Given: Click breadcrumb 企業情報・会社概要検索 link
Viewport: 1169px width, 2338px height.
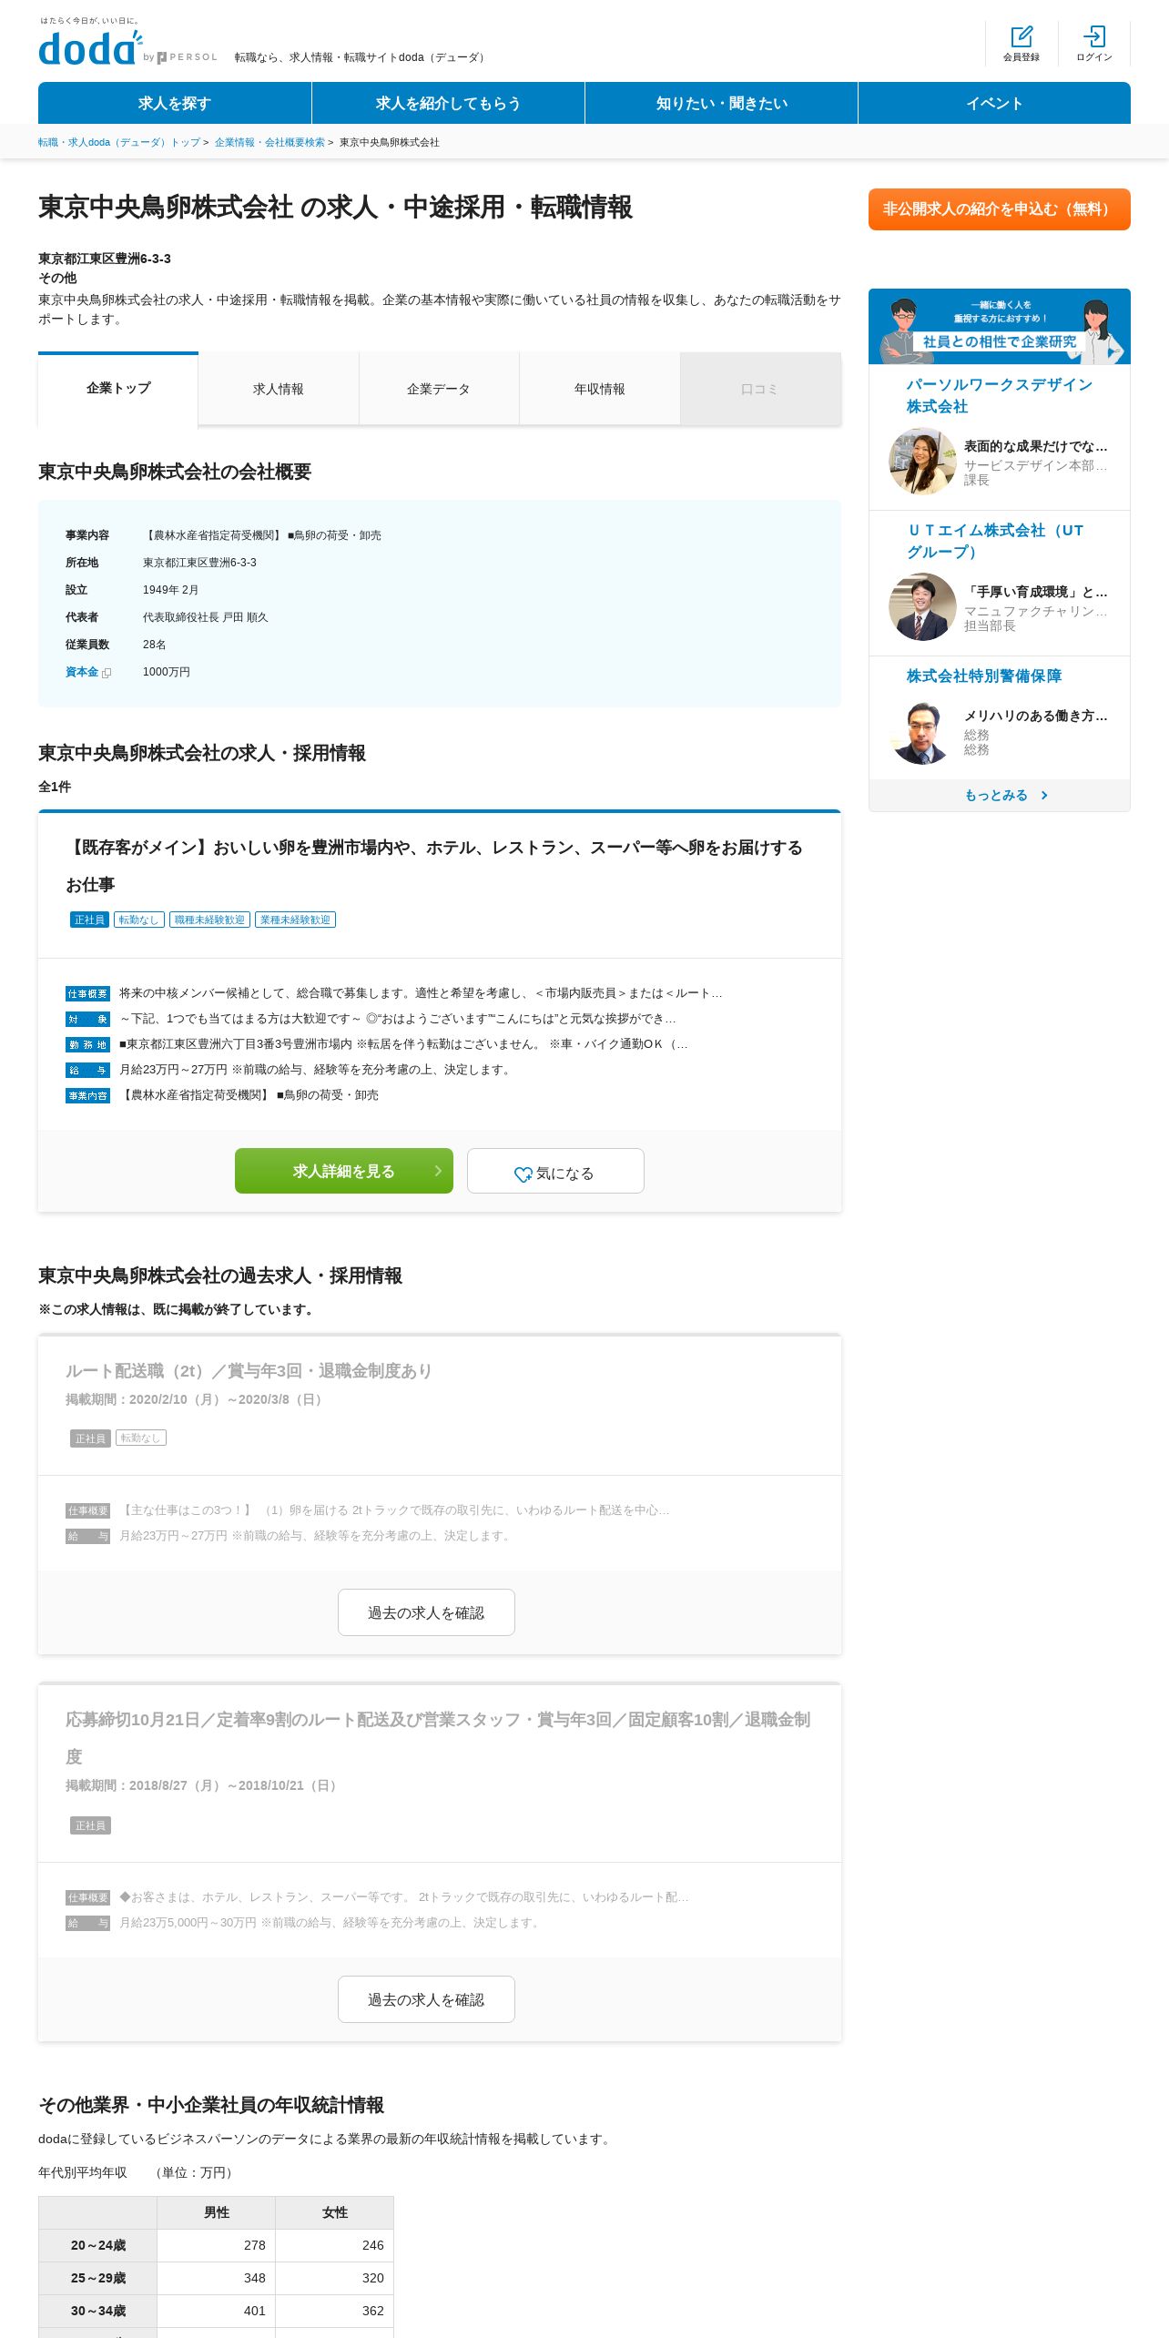Looking at the screenshot, I should [269, 142].
